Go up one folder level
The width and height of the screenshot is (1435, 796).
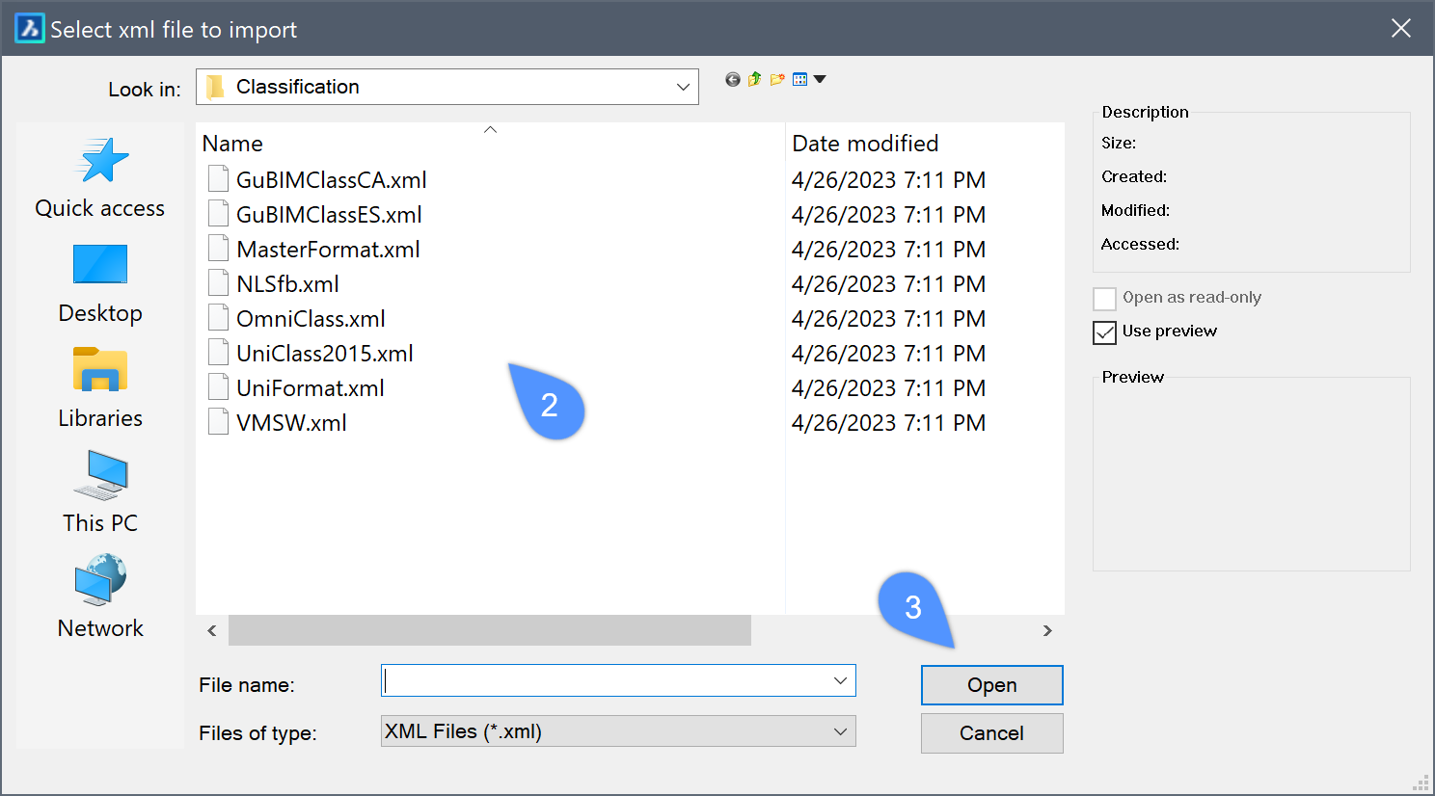[754, 80]
